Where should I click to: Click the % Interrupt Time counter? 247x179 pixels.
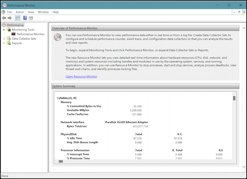(78, 154)
